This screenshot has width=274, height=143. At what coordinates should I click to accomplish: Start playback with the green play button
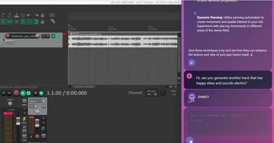tap(23, 93)
